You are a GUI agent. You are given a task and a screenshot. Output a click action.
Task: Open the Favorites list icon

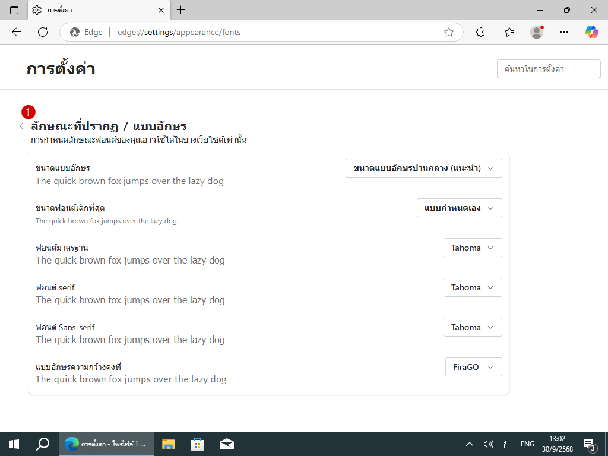click(509, 32)
